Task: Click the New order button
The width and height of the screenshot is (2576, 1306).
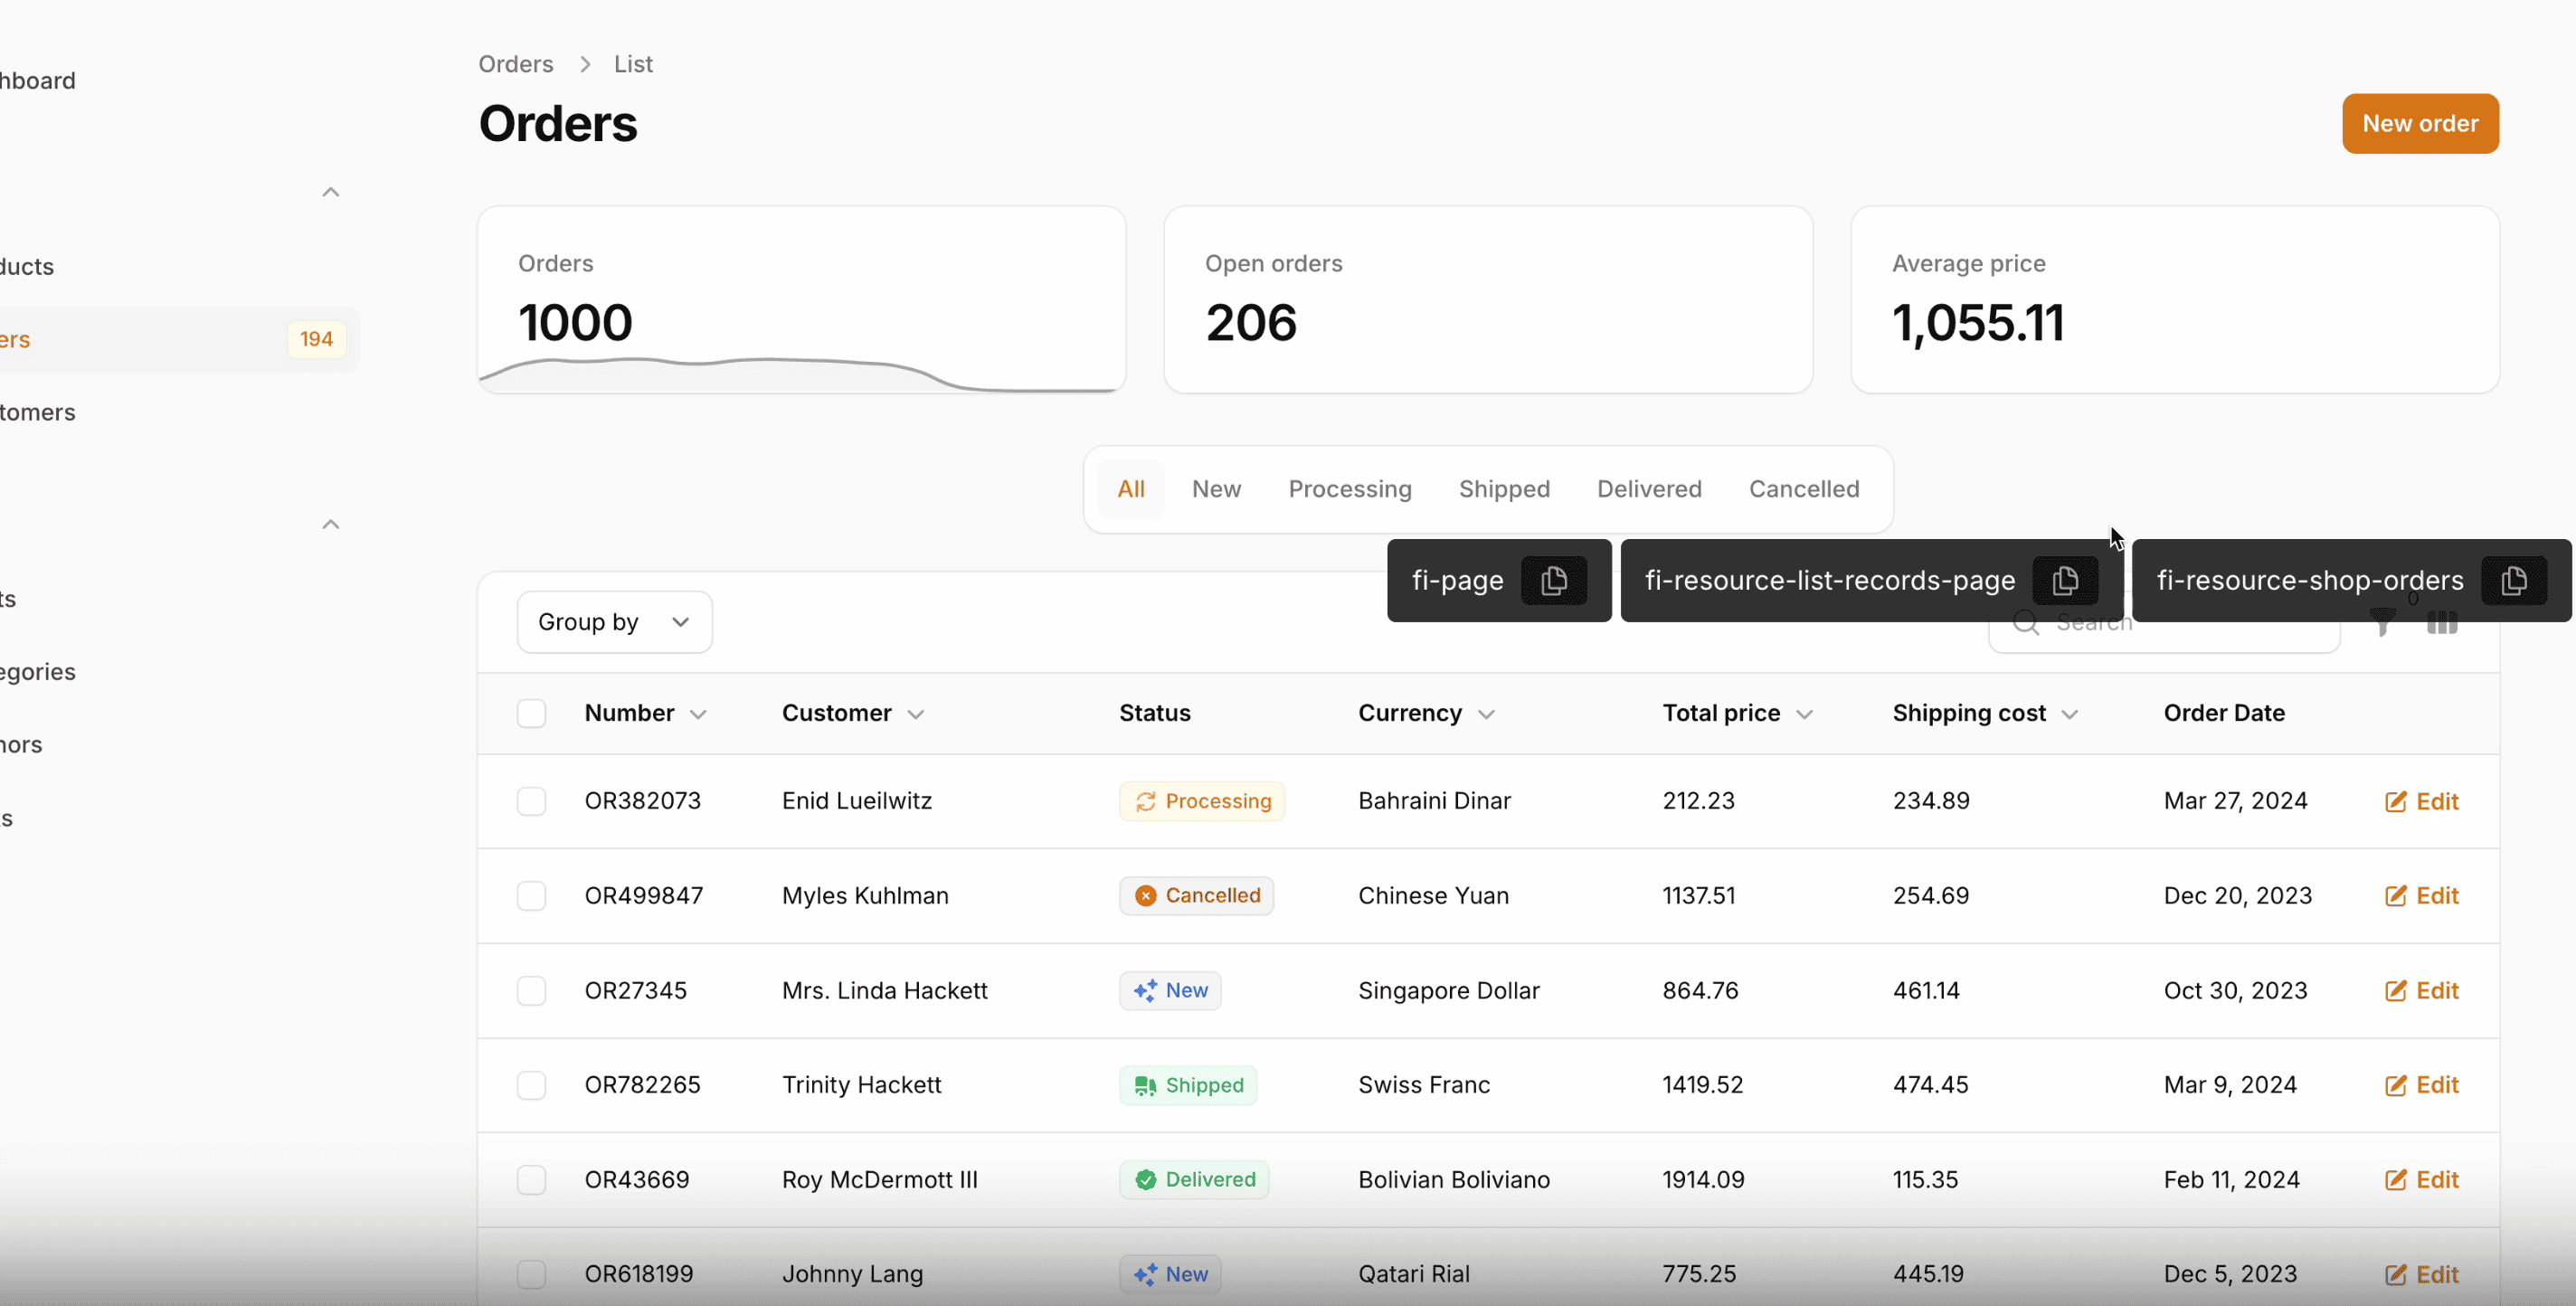Action: pos(2420,124)
